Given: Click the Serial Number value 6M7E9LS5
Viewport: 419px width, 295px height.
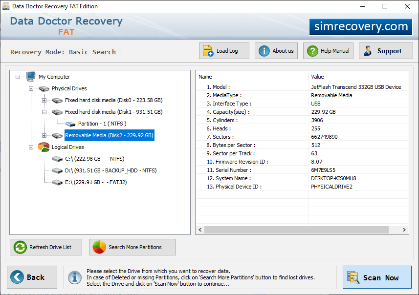Looking at the screenshot, I should point(323,170).
